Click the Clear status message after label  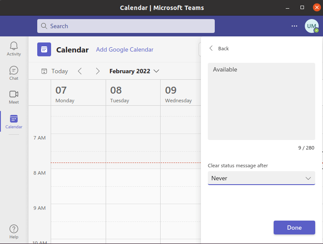click(238, 166)
